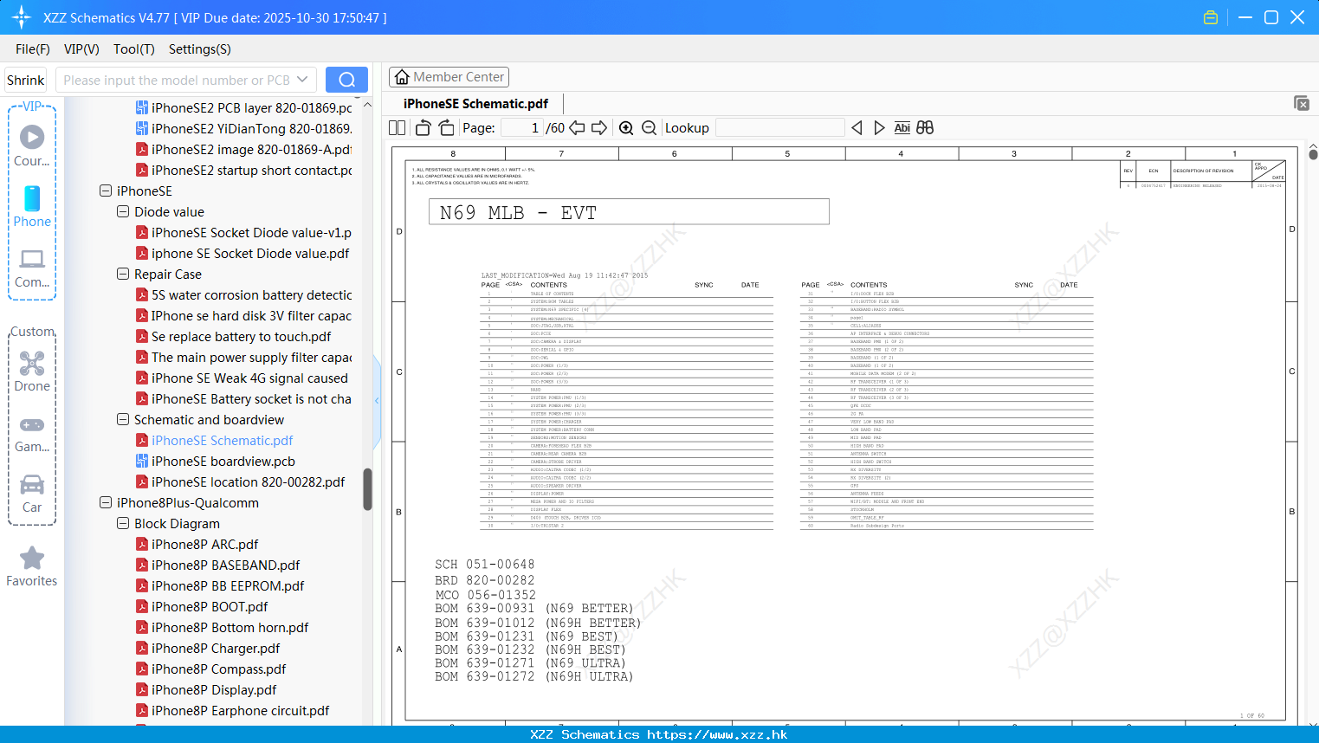Screen dimensions: 1319x743
Task: Open the VIP(V) menu
Action: pyautogui.click(x=81, y=49)
